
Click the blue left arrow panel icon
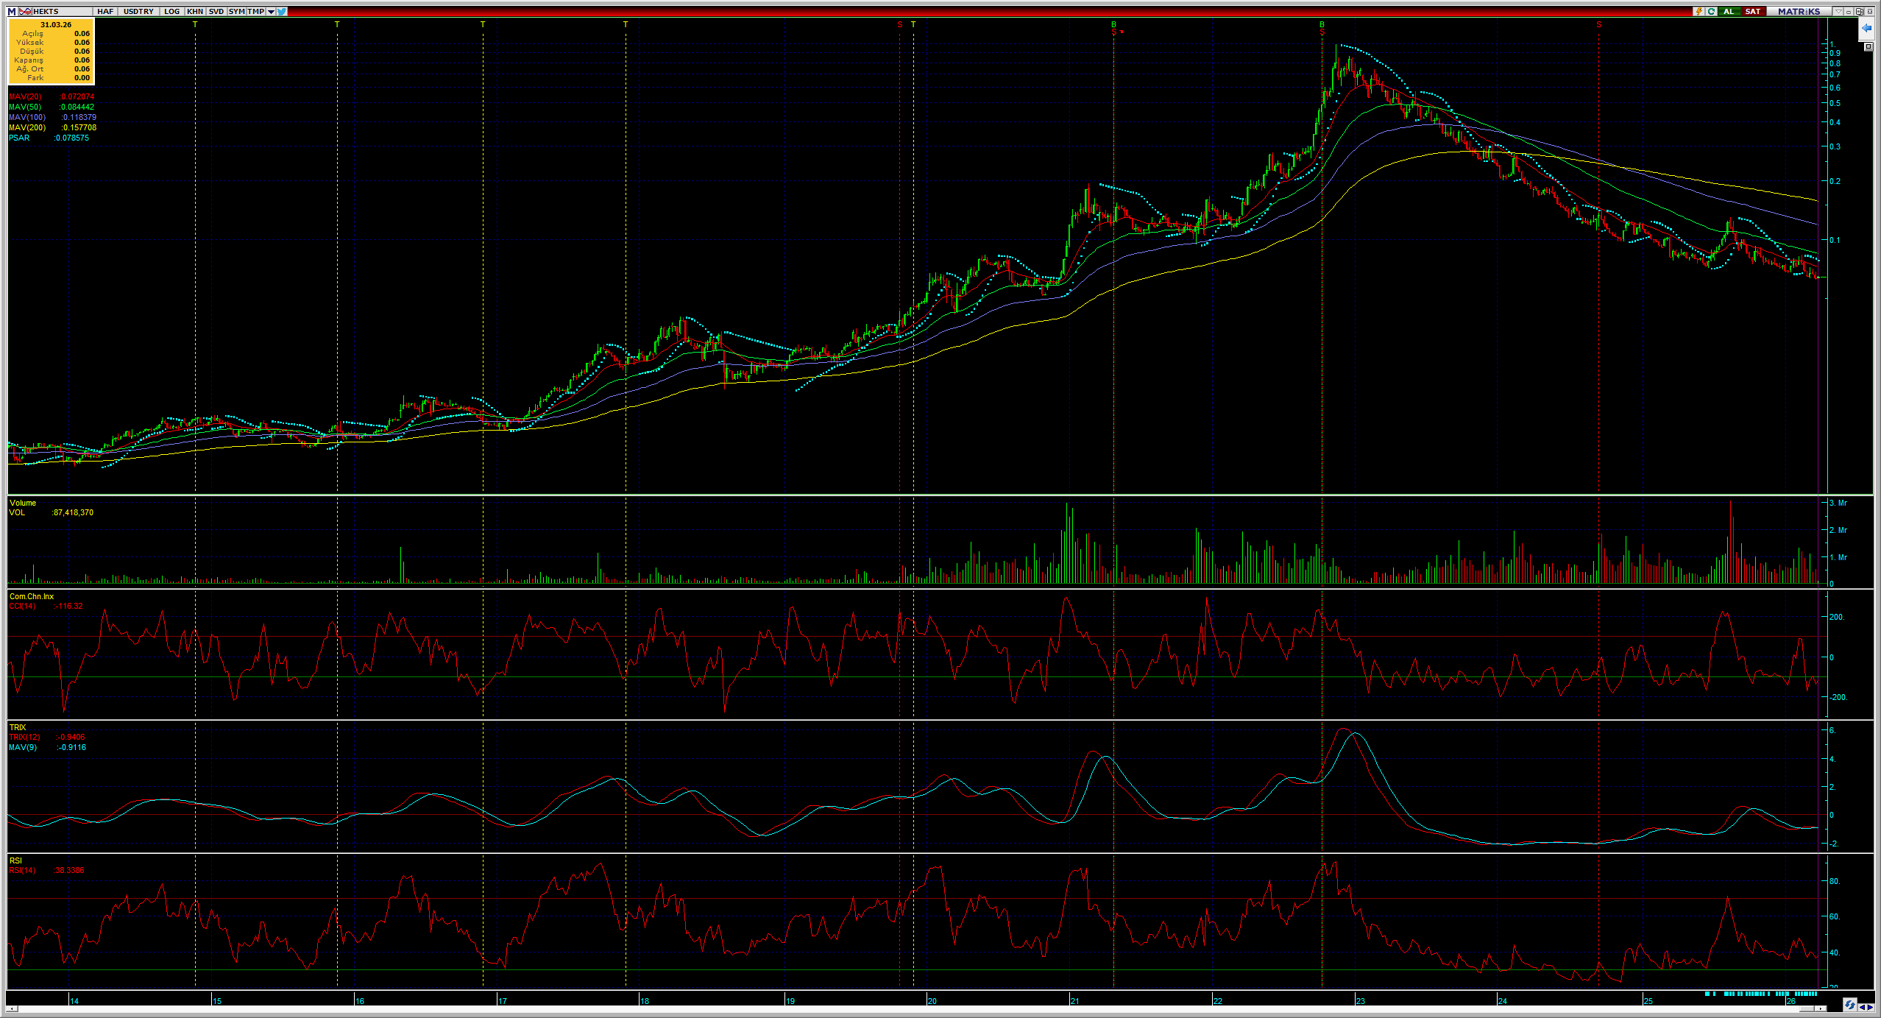click(x=1866, y=28)
